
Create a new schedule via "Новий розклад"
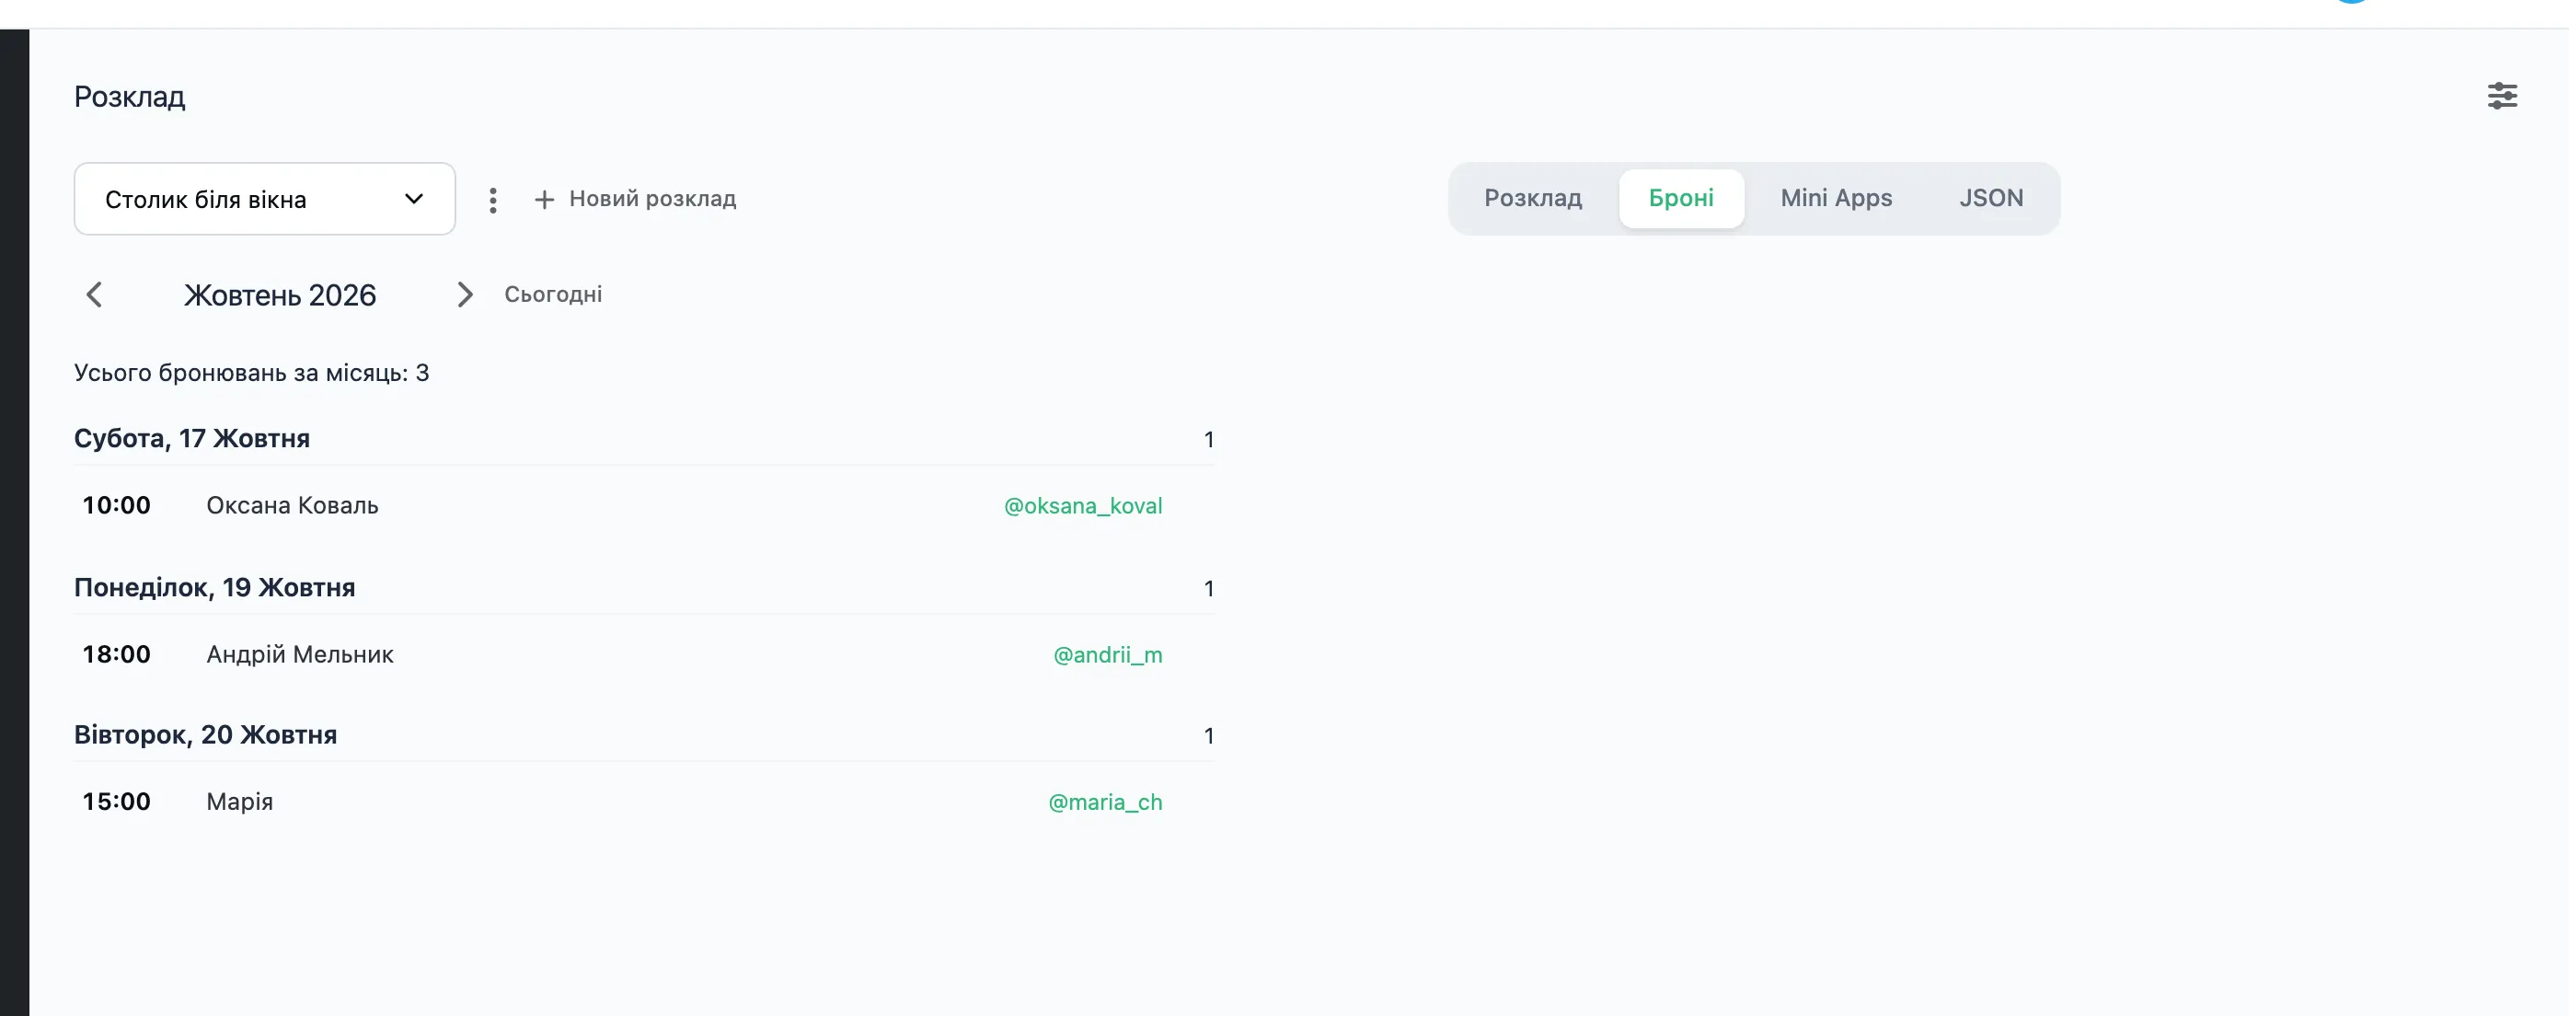(635, 199)
